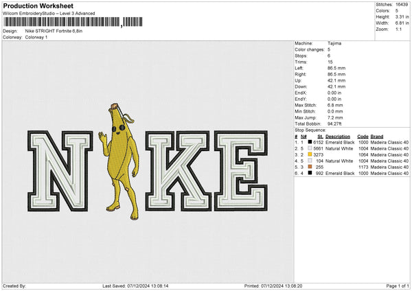The image size is (412, 291).
Task: Click the Min Stitch value '0.0 mm'
Action: [335, 111]
